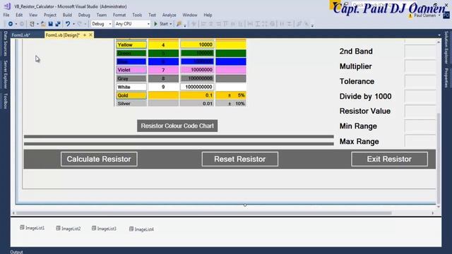
Task: Select the Reset Resistor button
Action: pos(240,159)
